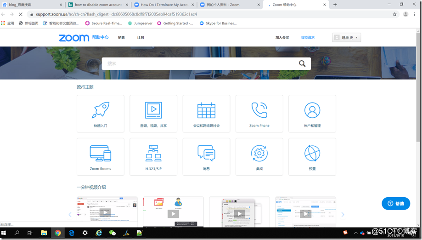The image size is (422, 240).
Task: Click the 帮助中心 link
Action: pyautogui.click(x=100, y=37)
